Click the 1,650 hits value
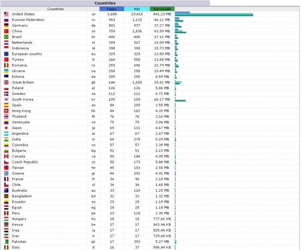This screenshot has width=301, height=250. 137,82
